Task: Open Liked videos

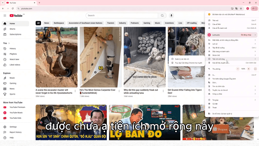Action: (15, 65)
